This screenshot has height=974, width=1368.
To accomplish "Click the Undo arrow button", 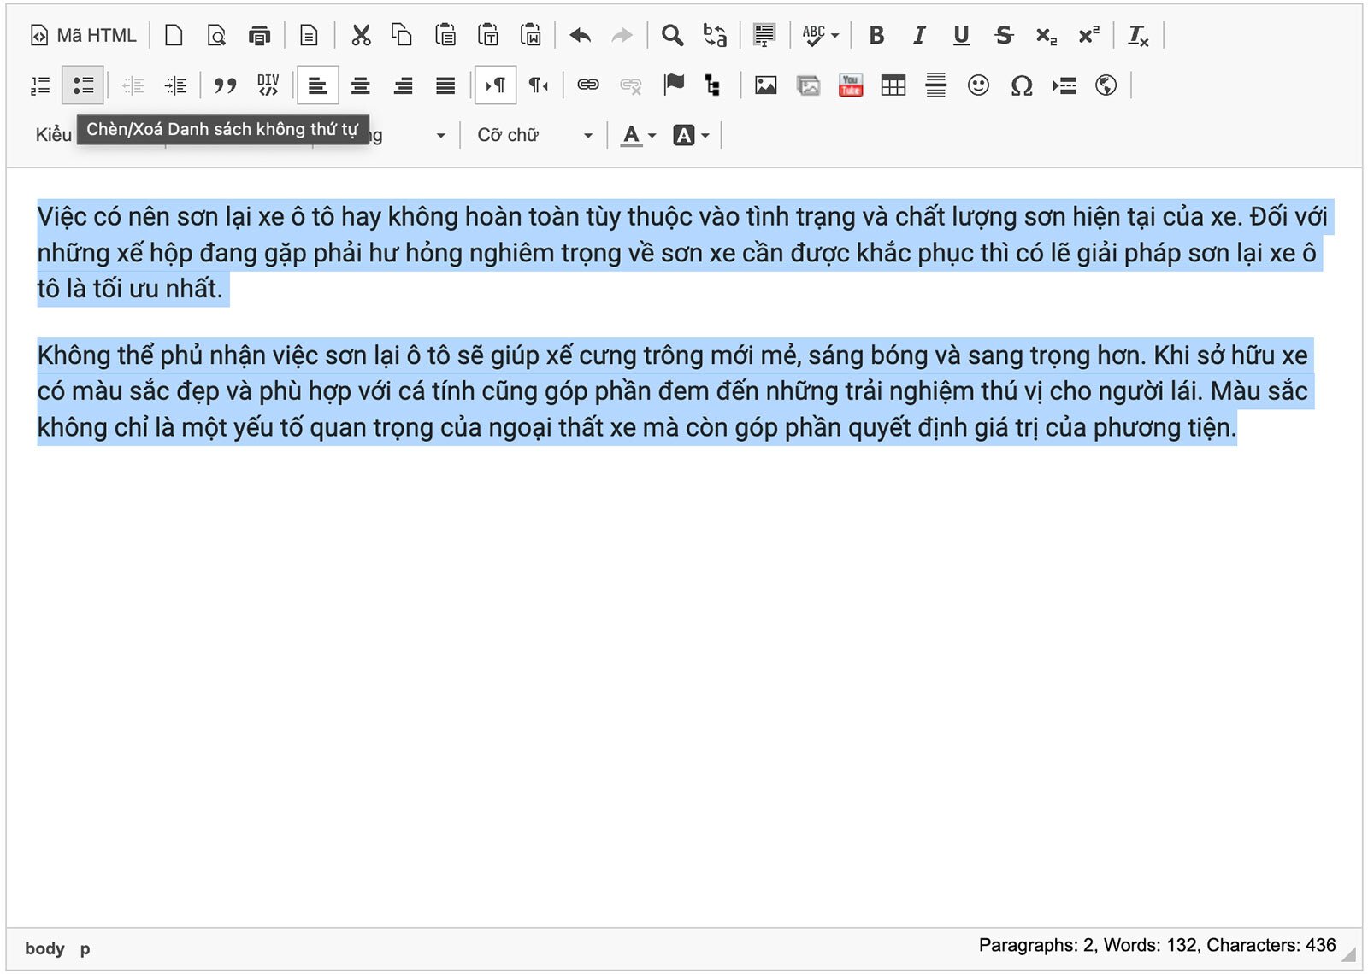I will pyautogui.click(x=580, y=36).
